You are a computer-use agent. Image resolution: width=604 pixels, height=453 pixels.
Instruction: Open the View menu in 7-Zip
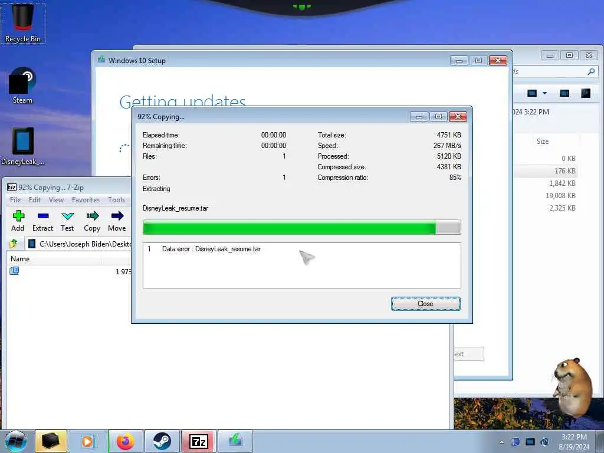coord(56,199)
